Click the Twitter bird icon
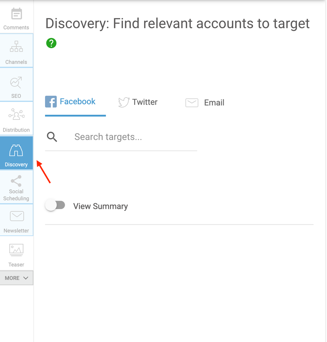This screenshot has width=327, height=342. click(x=123, y=102)
